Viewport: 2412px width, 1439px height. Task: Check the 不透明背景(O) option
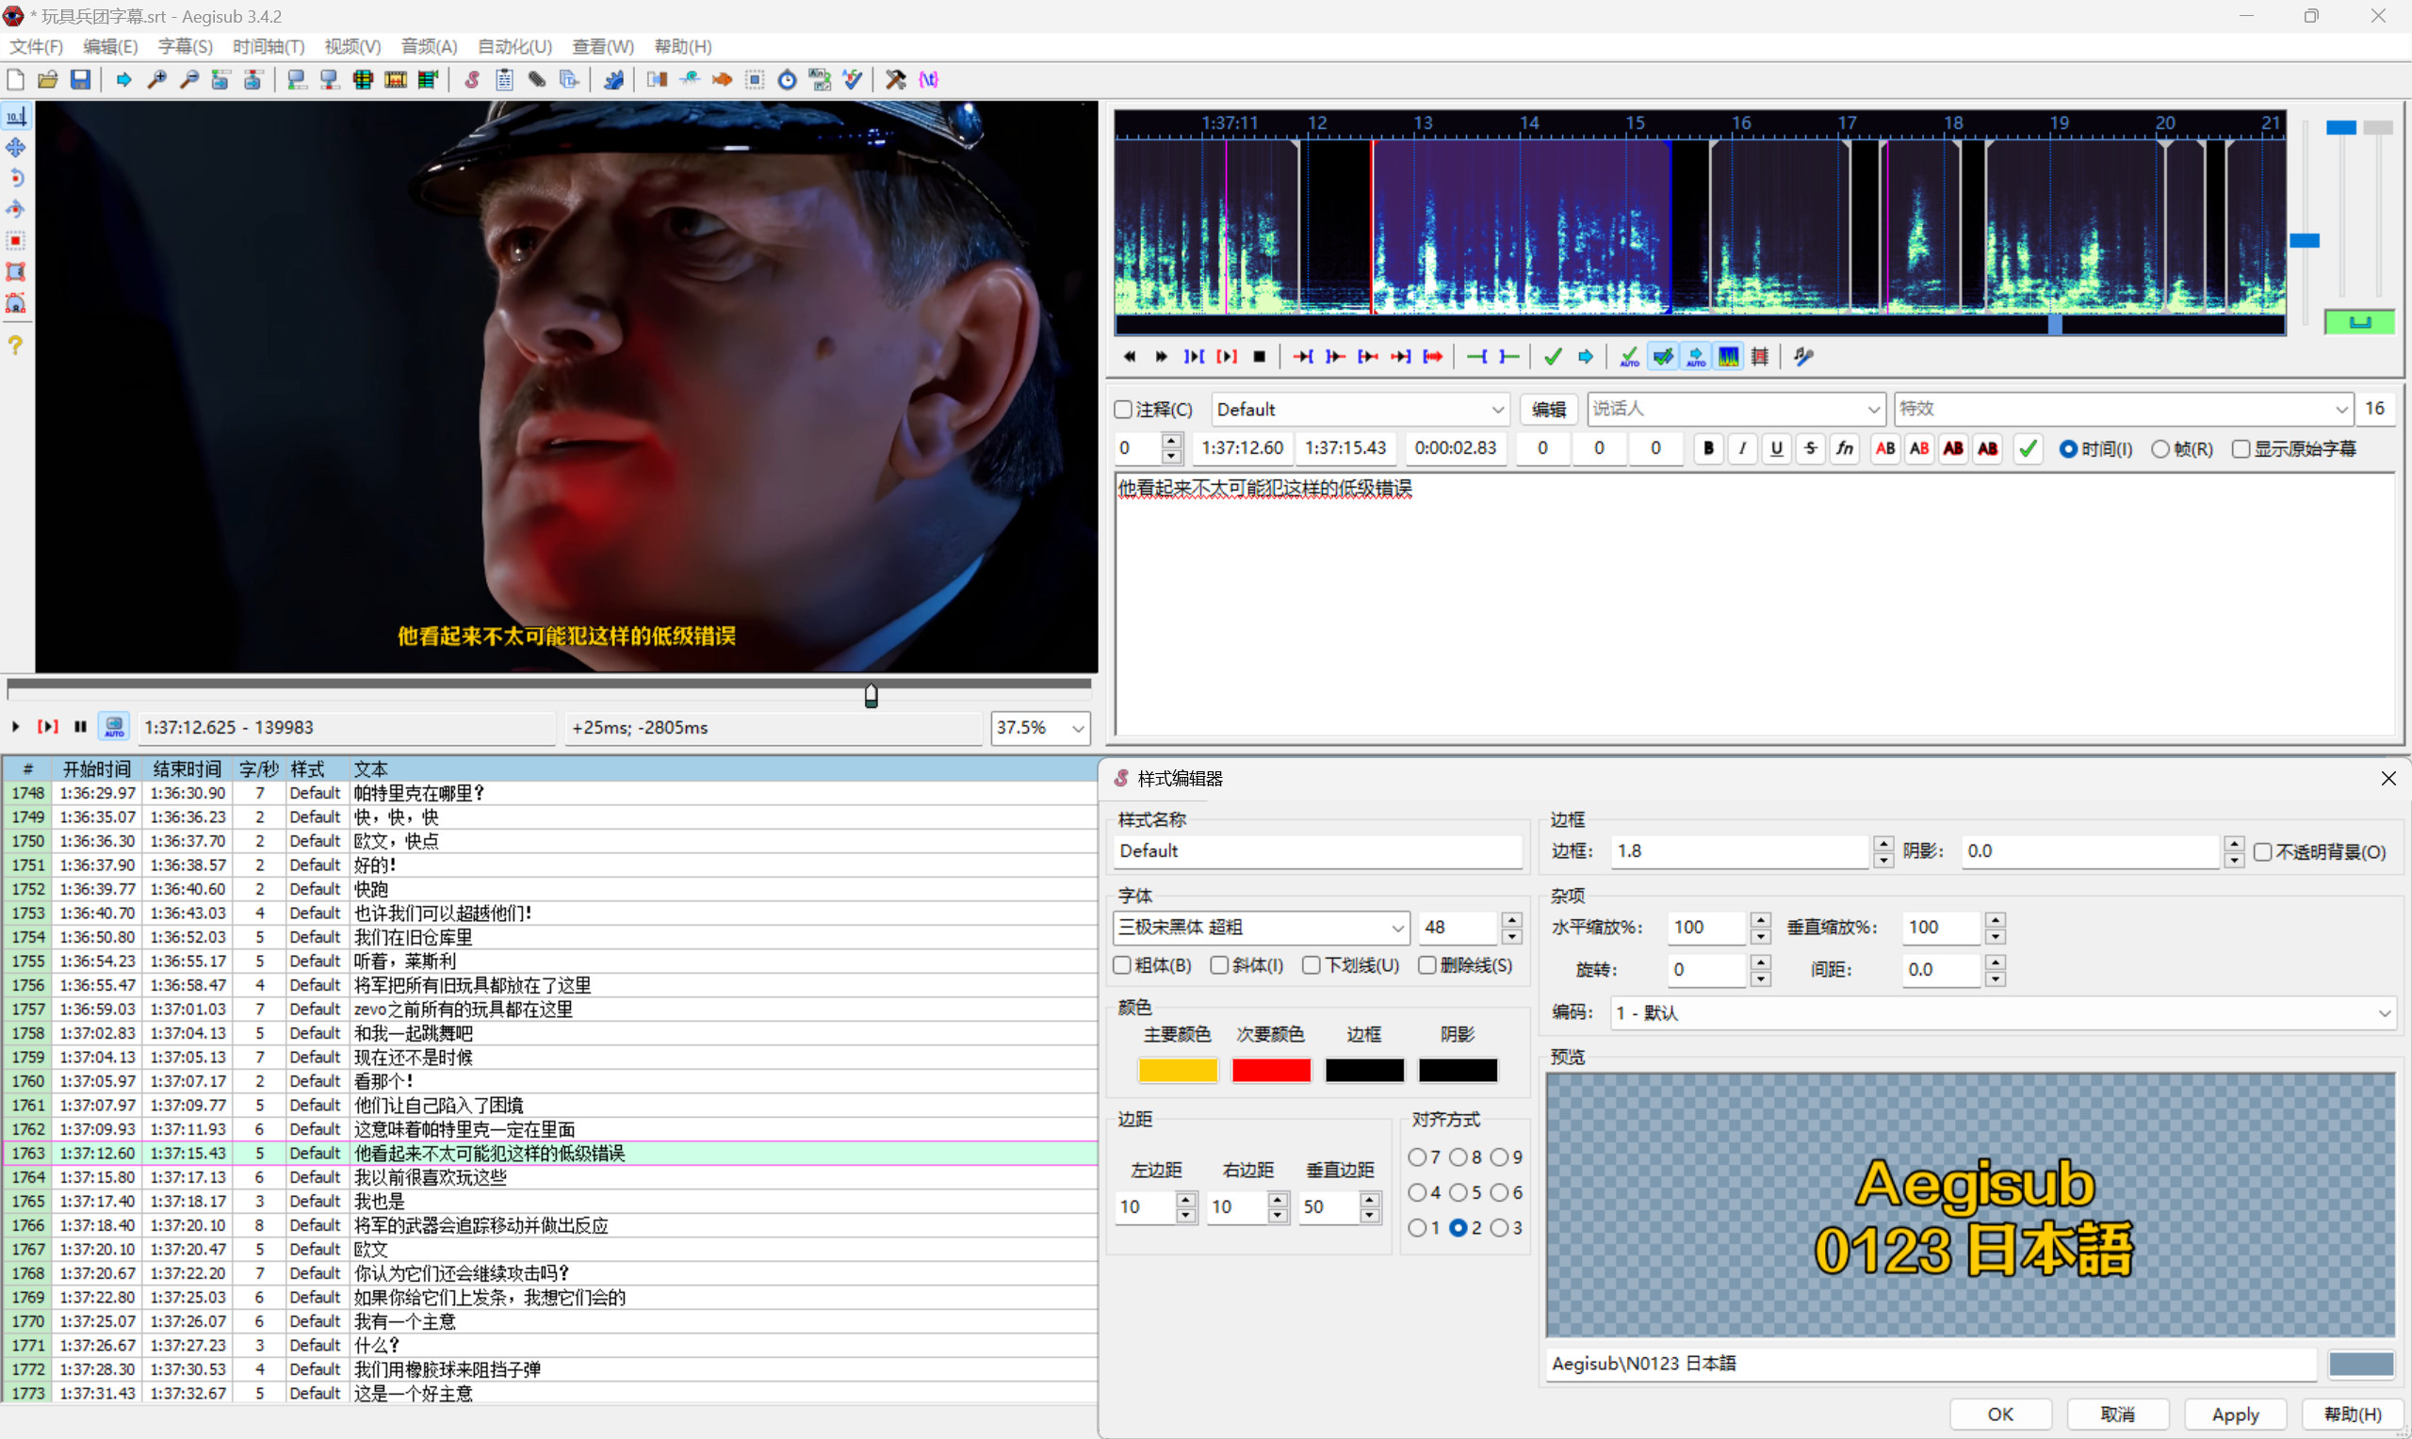[2262, 851]
